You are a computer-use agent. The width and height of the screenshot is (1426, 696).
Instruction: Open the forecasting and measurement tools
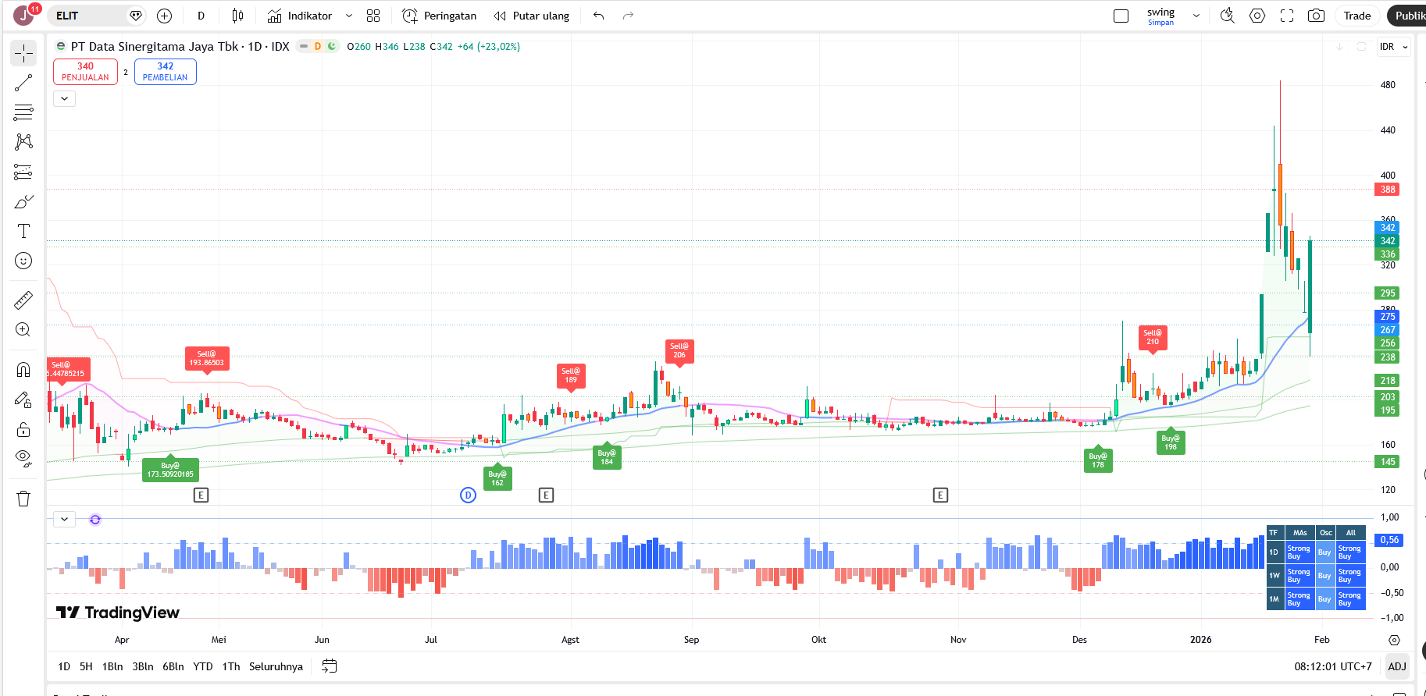[23, 172]
